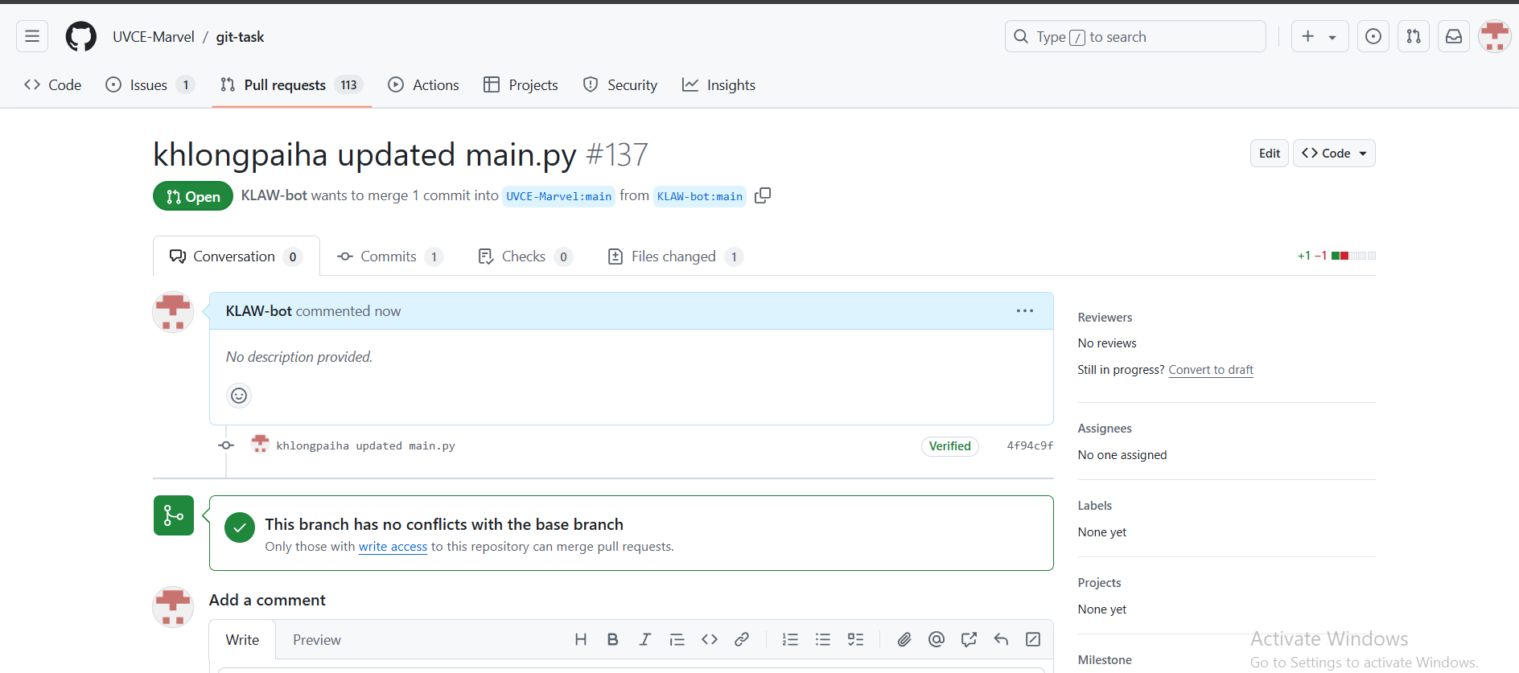Click the UVCE-Marvel:main base branch label

click(x=559, y=196)
